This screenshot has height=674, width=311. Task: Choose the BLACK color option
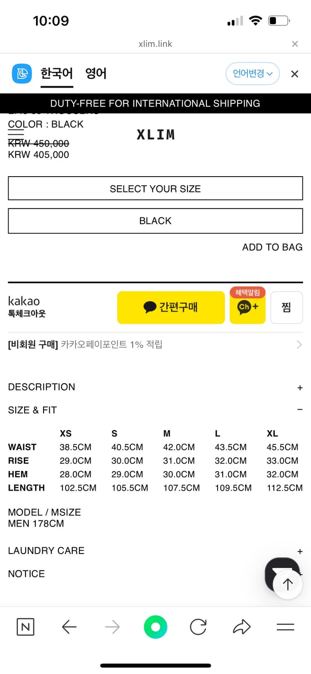point(155,221)
